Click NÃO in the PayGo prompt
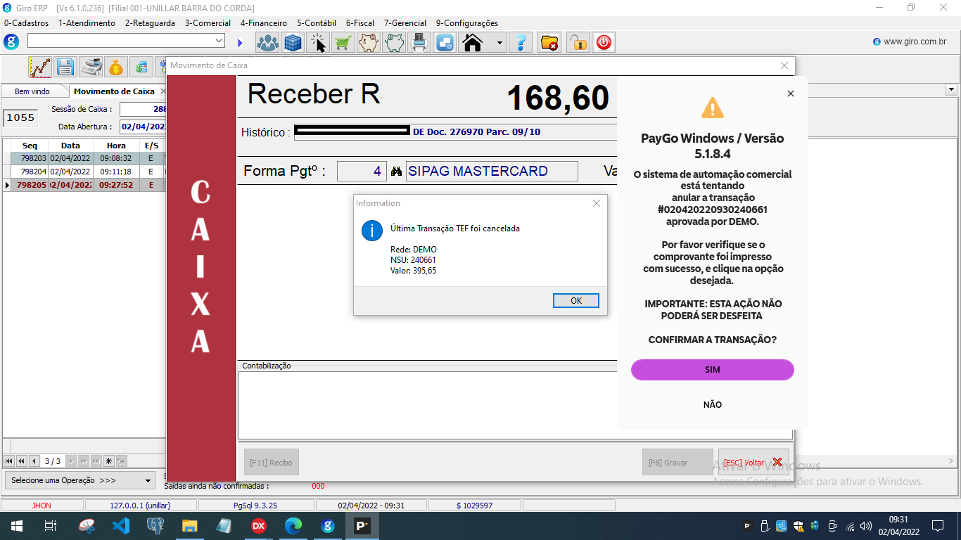Viewport: 961px width, 540px height. coord(713,405)
